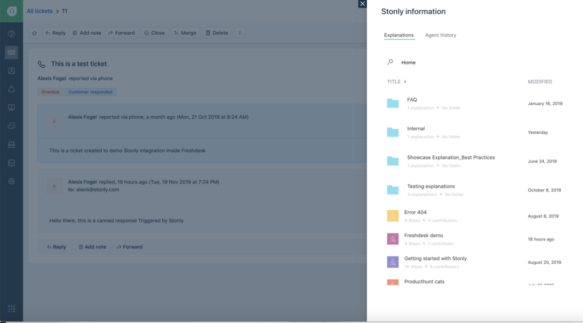Viewport: 583px width, 323px height.
Task: Click Forward below the conversation
Action: point(130,247)
